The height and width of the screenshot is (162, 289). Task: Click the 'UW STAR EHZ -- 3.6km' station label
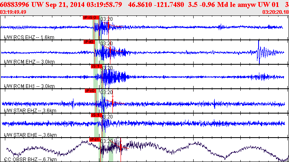[x=30, y=111]
